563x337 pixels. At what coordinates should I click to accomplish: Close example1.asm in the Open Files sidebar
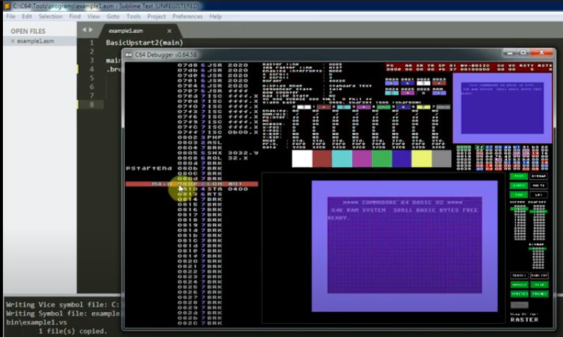point(12,42)
